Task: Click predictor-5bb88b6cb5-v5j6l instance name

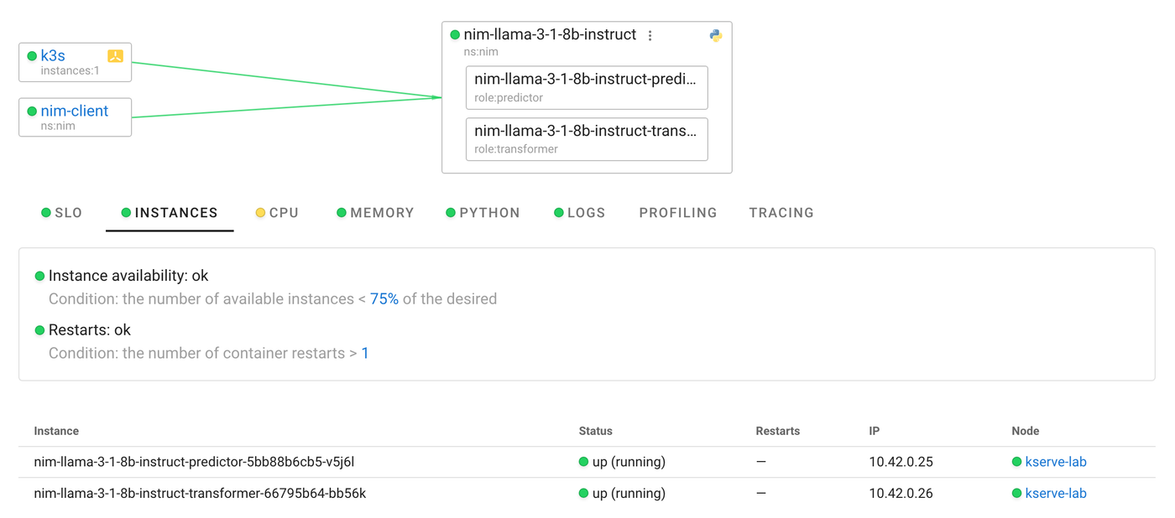Action: pos(194,462)
